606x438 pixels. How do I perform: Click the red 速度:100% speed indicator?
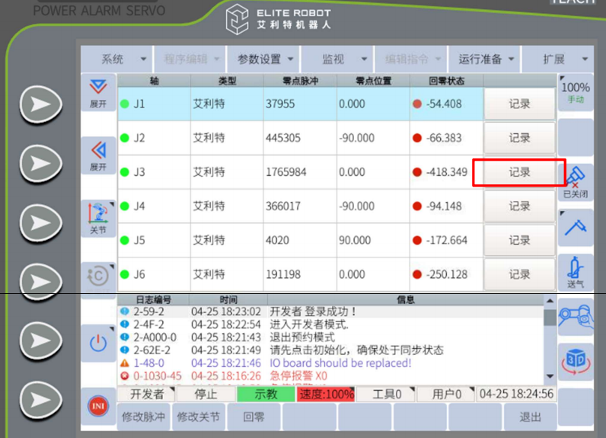point(326,395)
